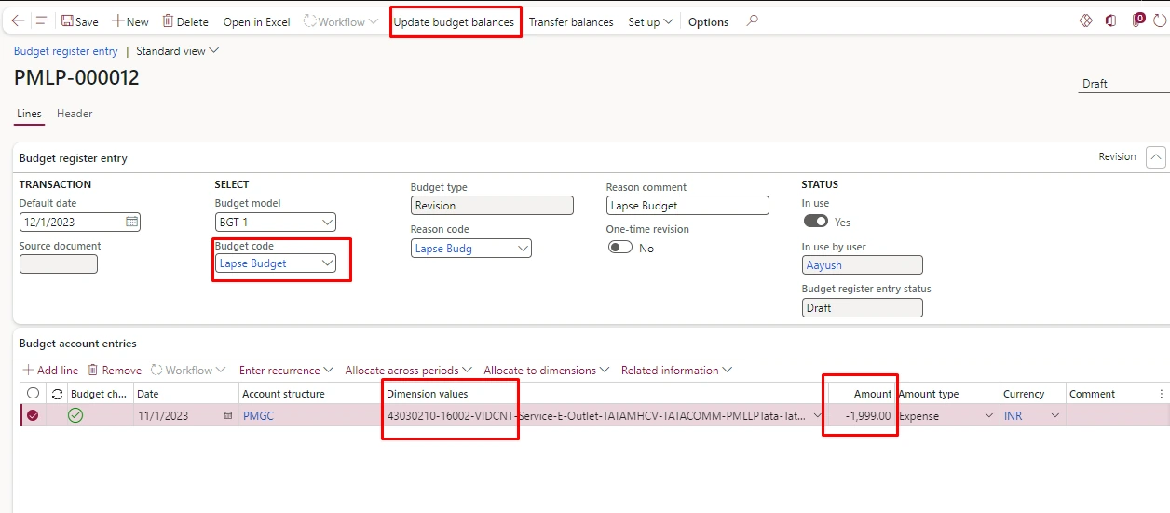Toggle the One-time revision switch
The image size is (1170, 513).
[619, 248]
